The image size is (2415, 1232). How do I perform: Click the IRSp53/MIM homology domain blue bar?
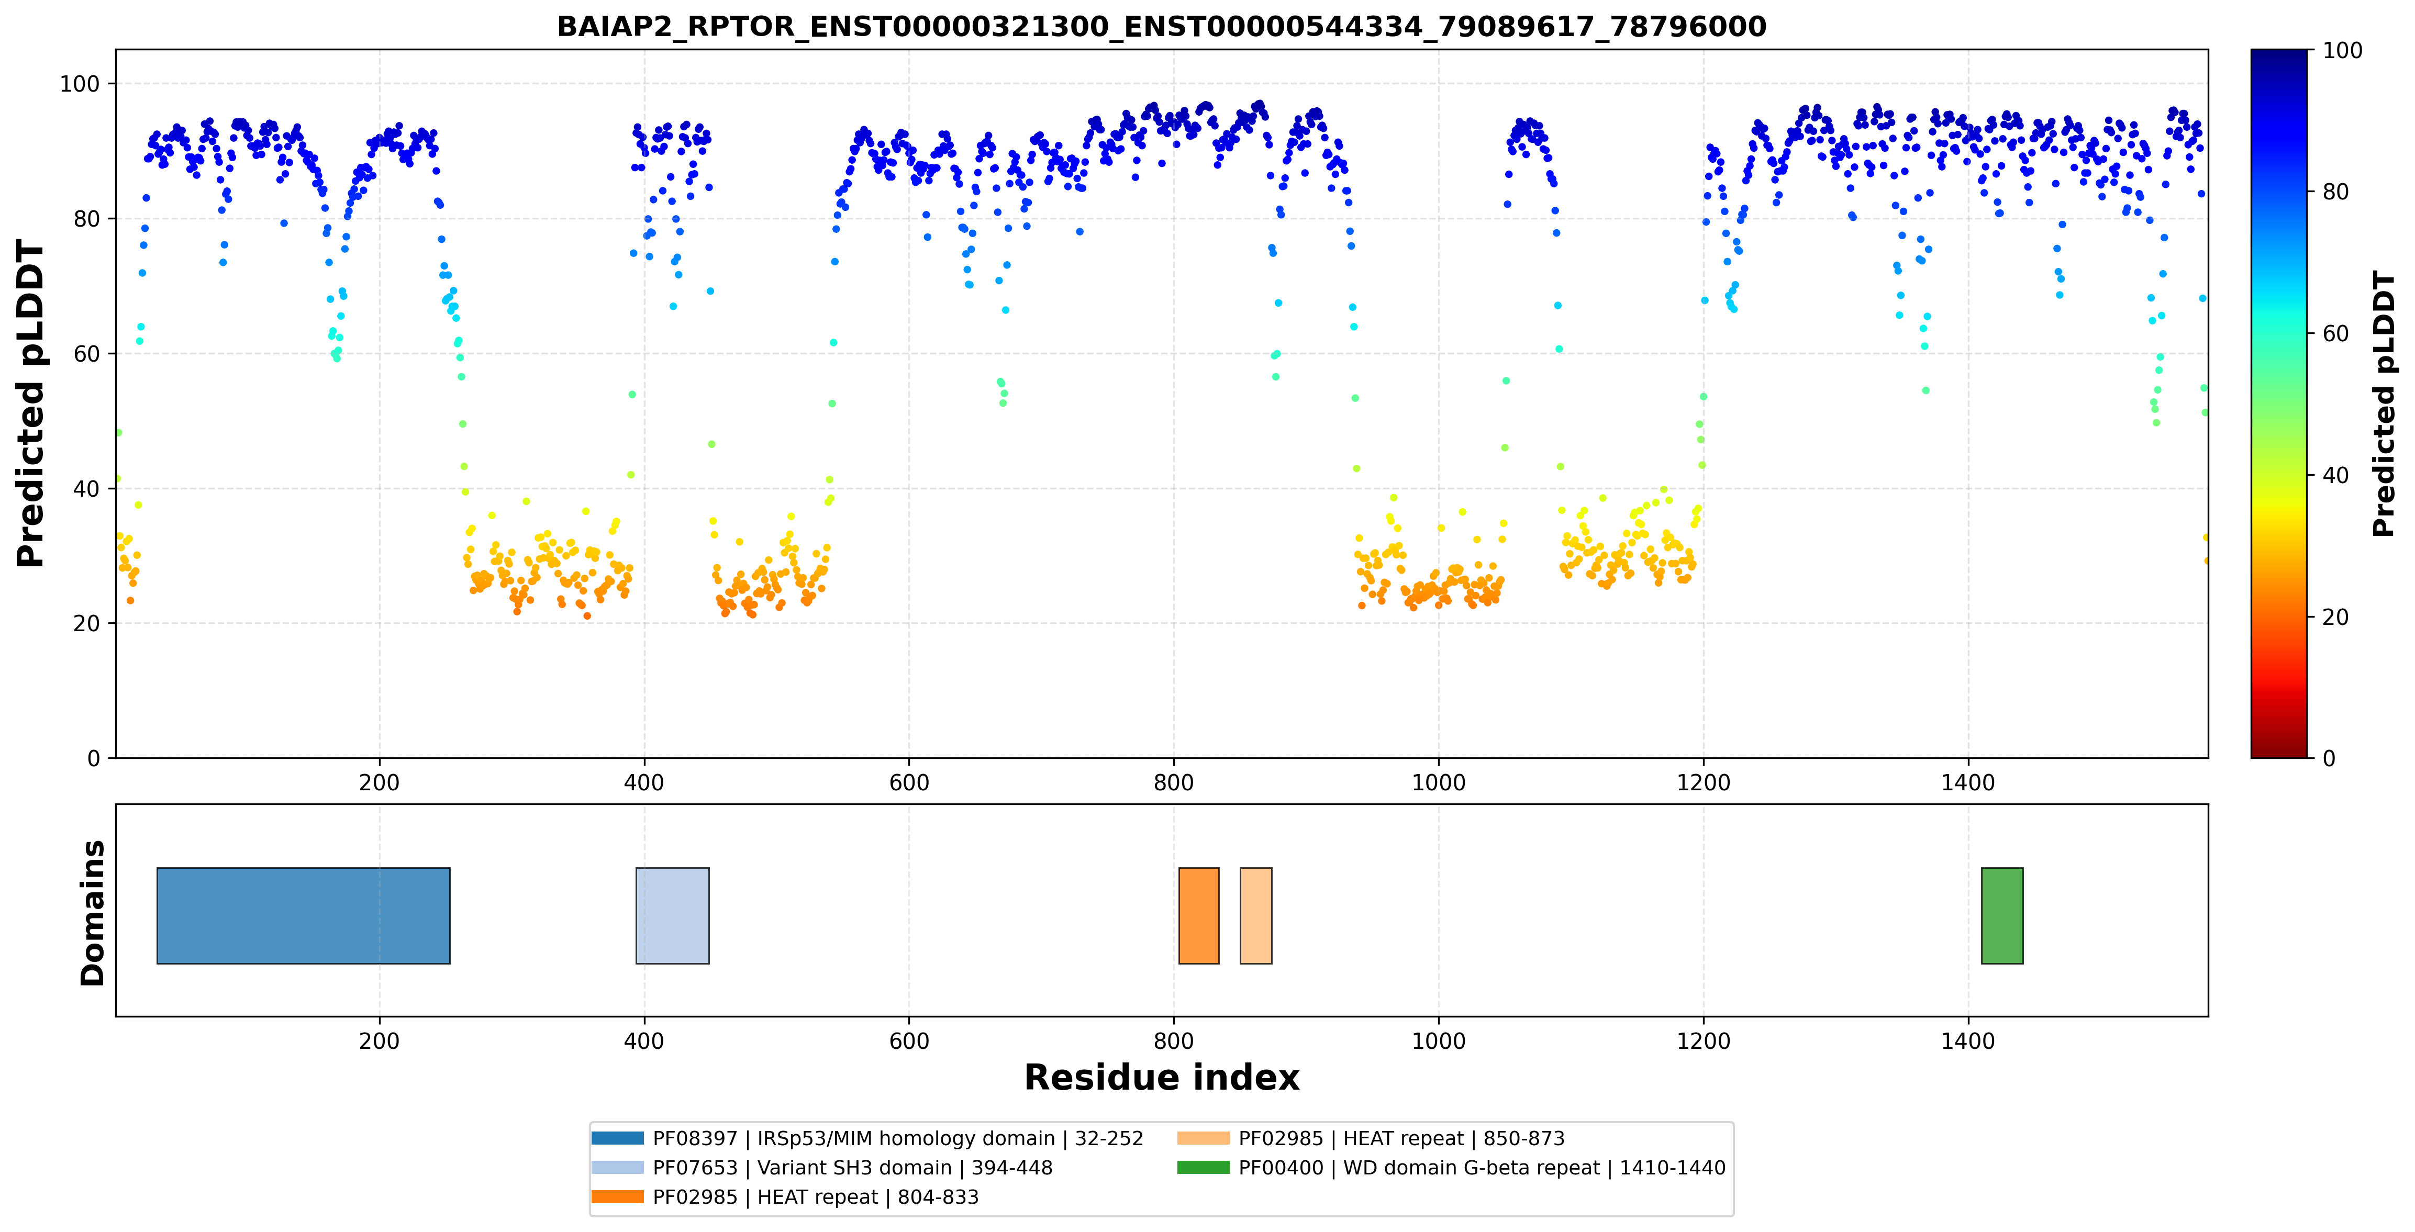pyautogui.click(x=303, y=915)
